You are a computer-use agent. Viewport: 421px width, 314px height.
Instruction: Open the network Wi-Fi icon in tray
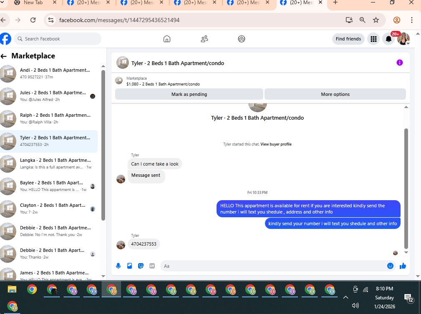366,289
